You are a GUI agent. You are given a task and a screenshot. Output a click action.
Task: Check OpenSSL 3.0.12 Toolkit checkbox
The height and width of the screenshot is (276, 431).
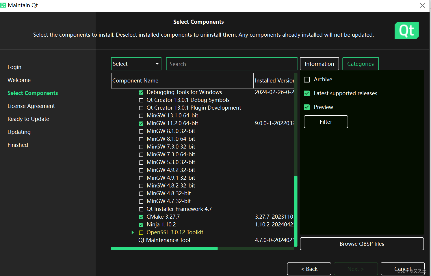click(141, 233)
